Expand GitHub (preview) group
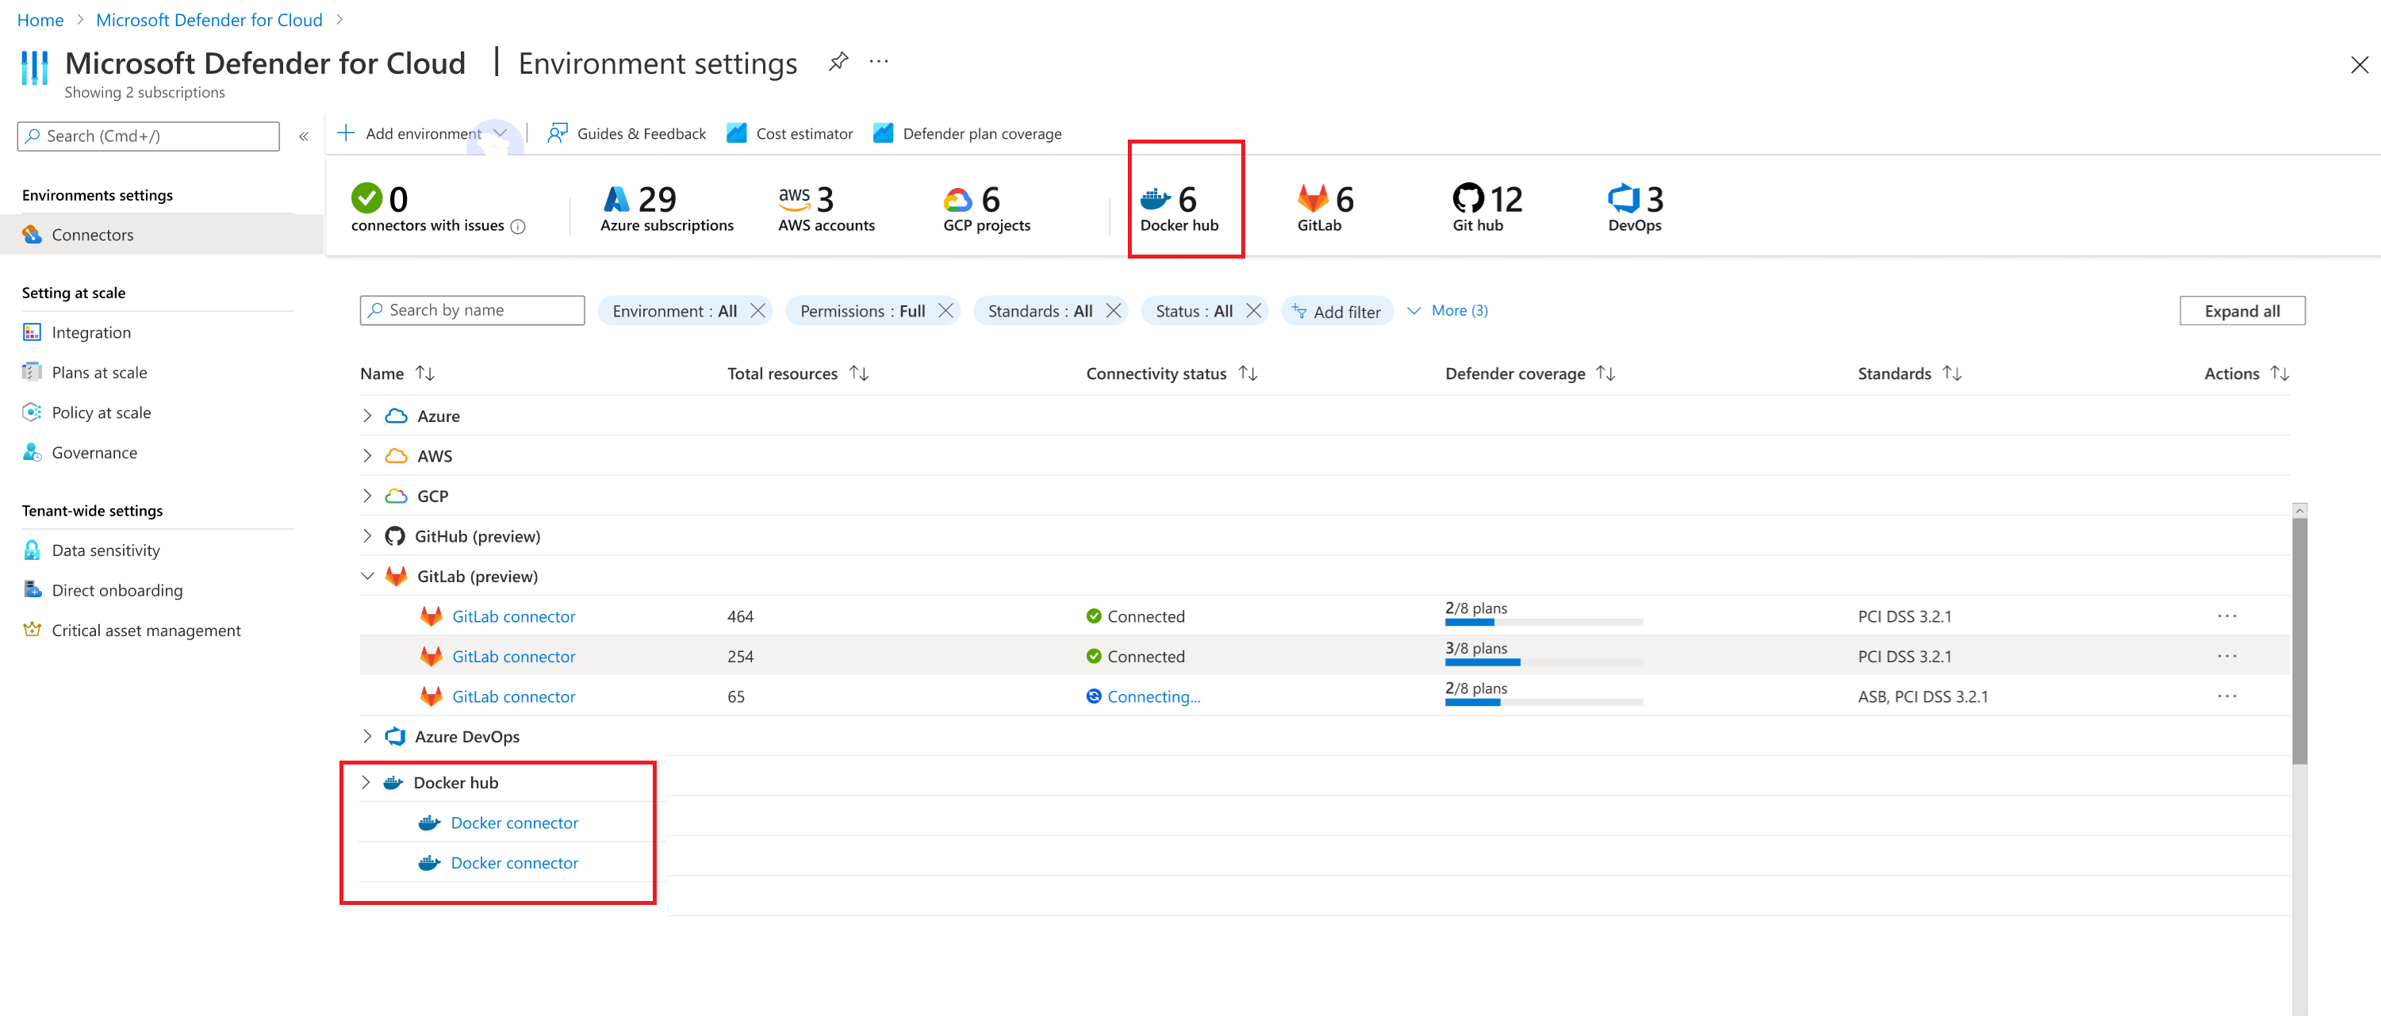The image size is (2381, 1016). tap(367, 536)
